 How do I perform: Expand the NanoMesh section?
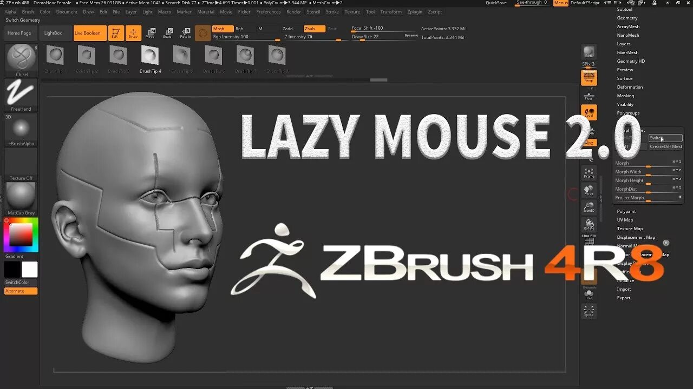(x=628, y=35)
